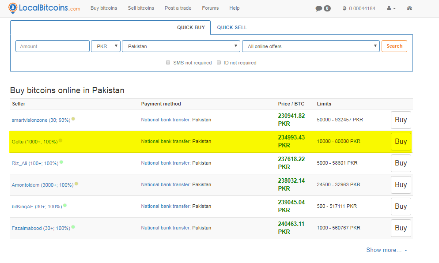Click the LocalBitcoins.com logo
This screenshot has width=439, height=263.
(x=44, y=8)
